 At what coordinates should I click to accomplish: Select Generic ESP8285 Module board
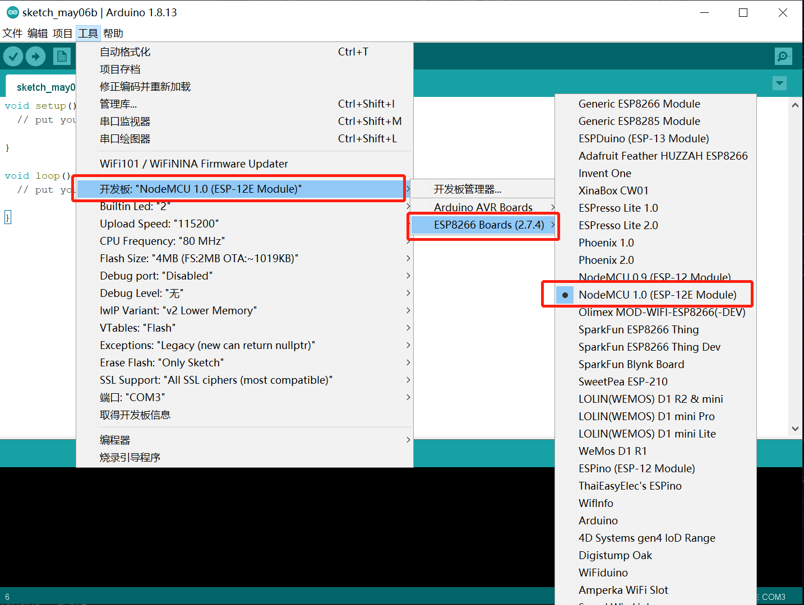click(x=655, y=122)
